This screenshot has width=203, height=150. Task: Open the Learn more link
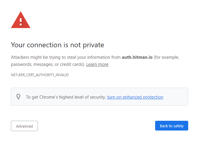(97, 64)
